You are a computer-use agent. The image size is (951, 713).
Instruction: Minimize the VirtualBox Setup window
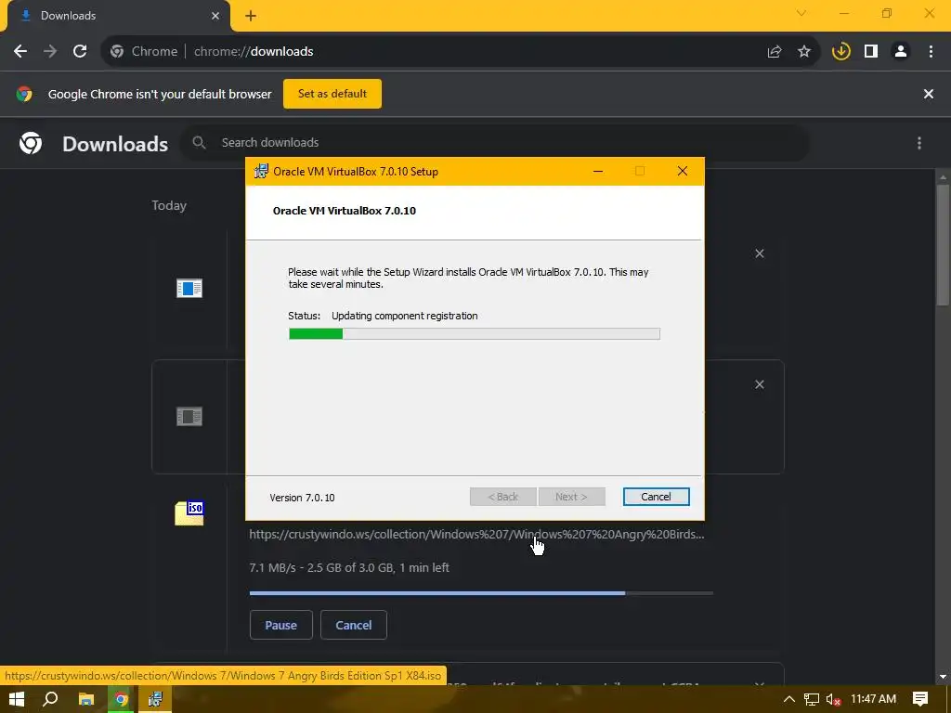coord(598,172)
